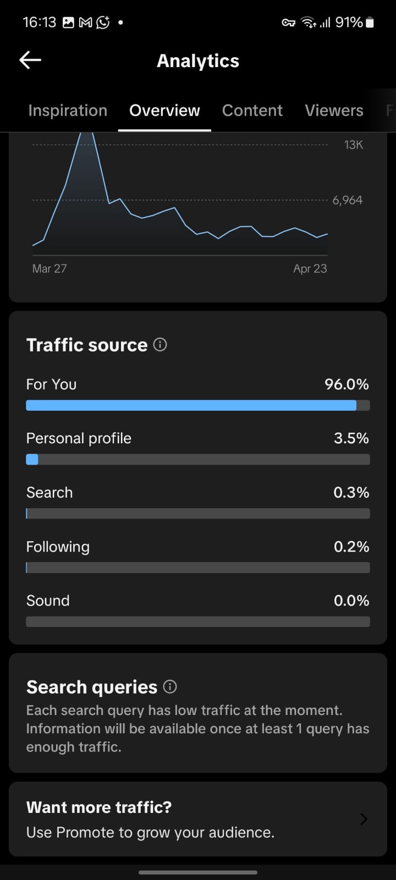Switch to the Inspiration tab
The image size is (396, 880).
(x=68, y=111)
